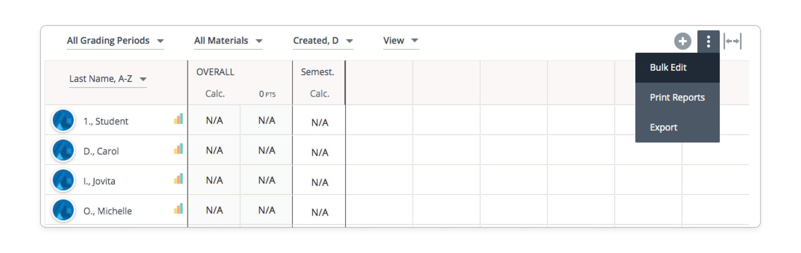801x253 pixels.
Task: Select Bulk Edit from the menu
Action: 668,67
